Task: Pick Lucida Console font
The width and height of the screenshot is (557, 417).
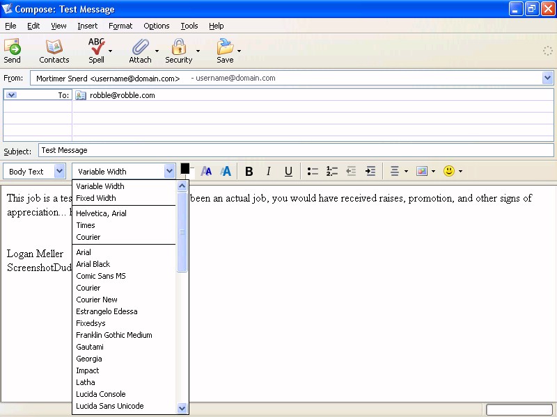Action: [124, 394]
